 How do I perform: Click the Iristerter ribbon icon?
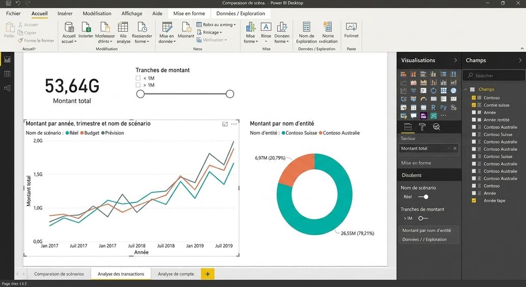click(x=86, y=30)
